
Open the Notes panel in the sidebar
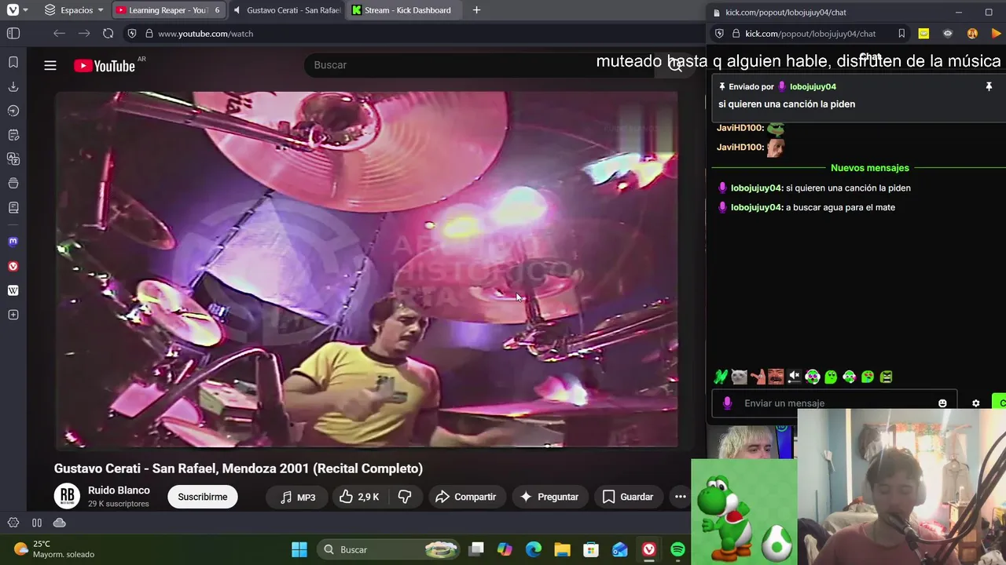(x=13, y=208)
